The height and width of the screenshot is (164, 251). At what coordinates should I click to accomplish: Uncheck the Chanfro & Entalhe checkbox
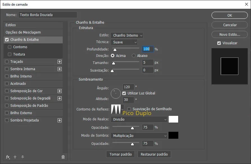[x=7, y=40]
